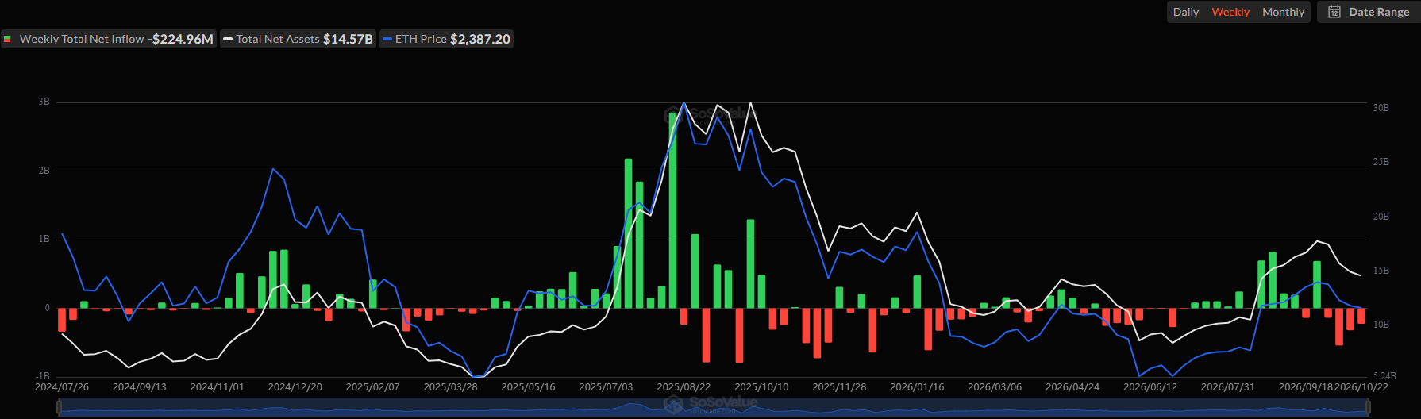Click the 2025/11/28 x-axis date label
The width and height of the screenshot is (1421, 419).
[x=840, y=387]
